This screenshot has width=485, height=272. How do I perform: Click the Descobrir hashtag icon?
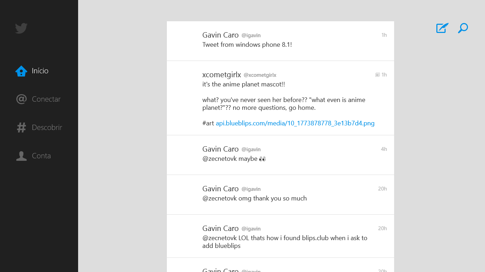pyautogui.click(x=21, y=127)
